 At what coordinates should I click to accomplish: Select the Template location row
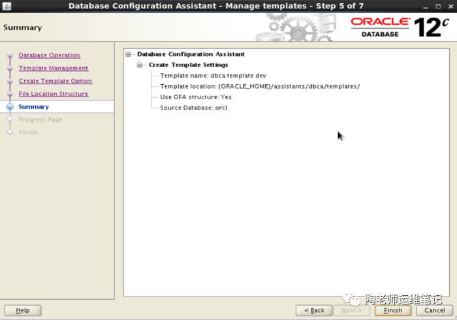click(260, 87)
